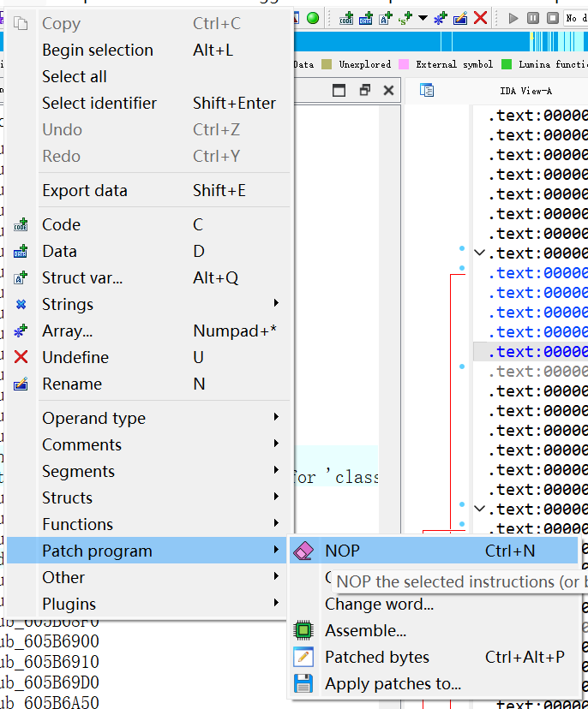Expand the Functions submenu
The image size is (588, 709).
(148, 525)
